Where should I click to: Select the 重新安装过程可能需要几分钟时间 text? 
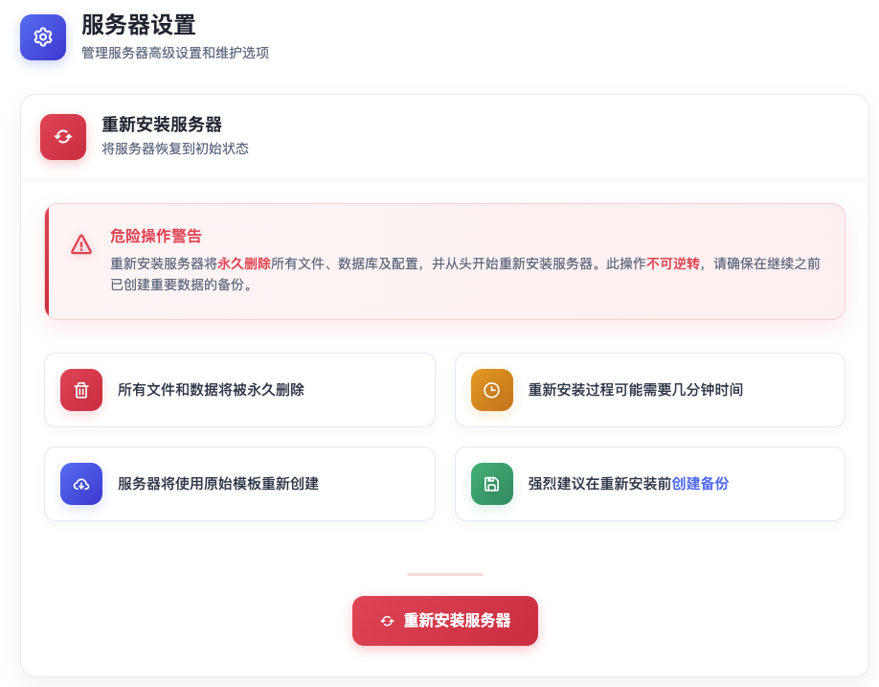(x=636, y=390)
